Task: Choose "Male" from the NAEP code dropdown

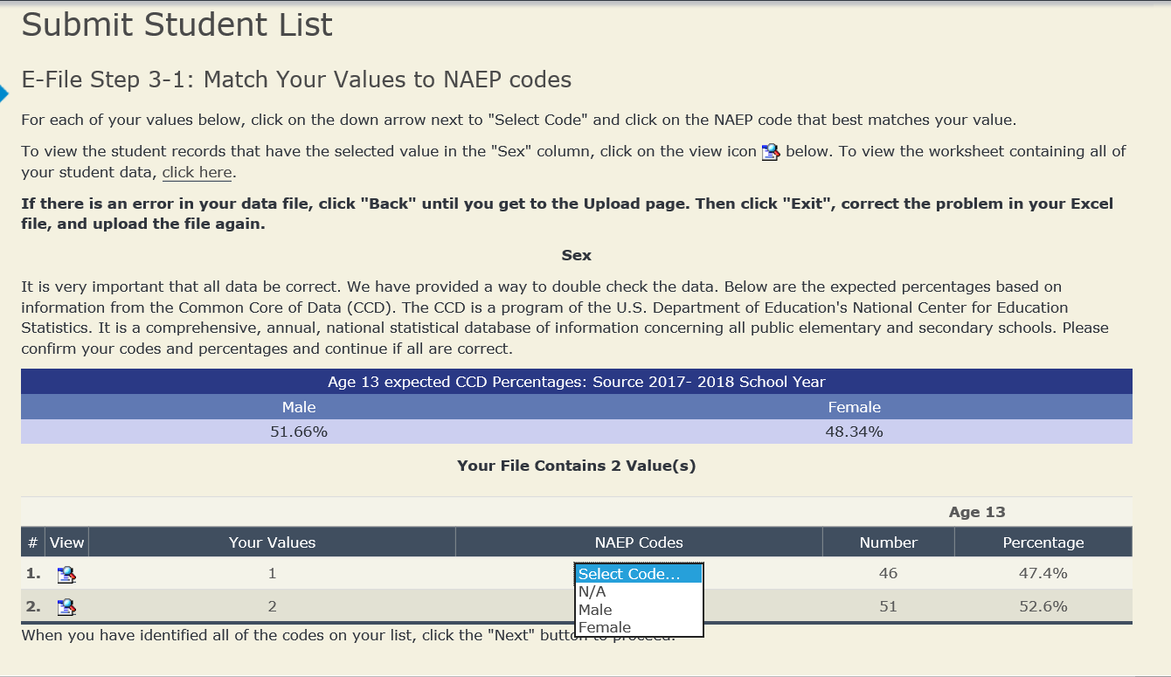Action: 595,610
